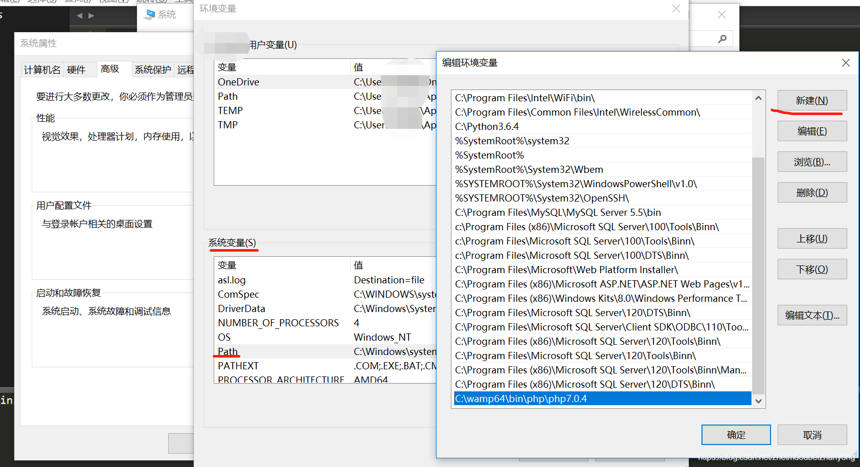Select ASP.NET Web Pages path entry
The height and width of the screenshot is (467, 860).
point(602,284)
